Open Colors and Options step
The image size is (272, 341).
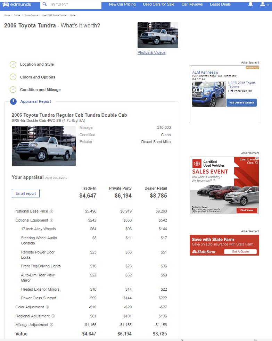(x=38, y=77)
